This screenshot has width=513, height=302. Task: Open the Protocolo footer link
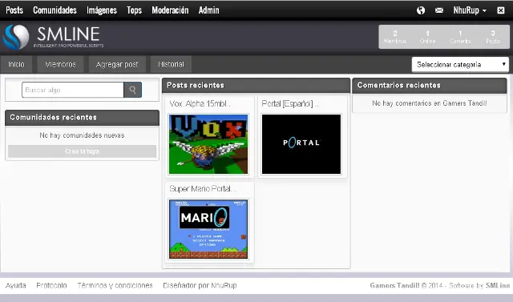[51, 285]
